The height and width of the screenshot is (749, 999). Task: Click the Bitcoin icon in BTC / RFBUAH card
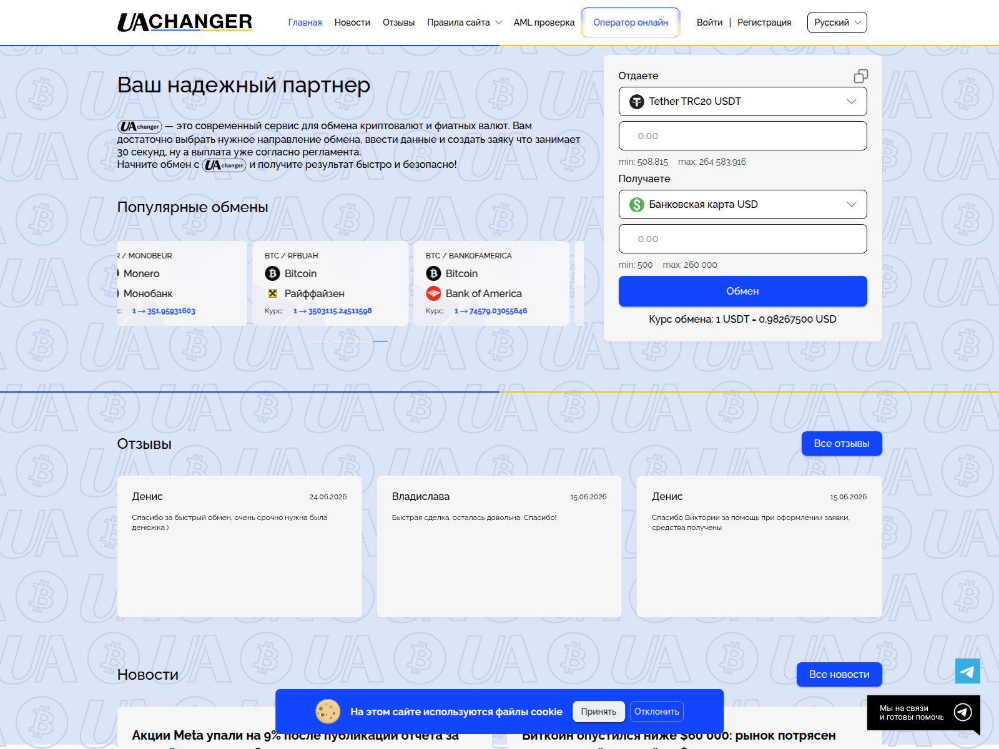(272, 273)
